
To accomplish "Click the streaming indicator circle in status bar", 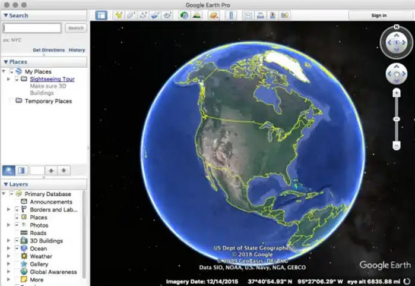I will (407, 281).
